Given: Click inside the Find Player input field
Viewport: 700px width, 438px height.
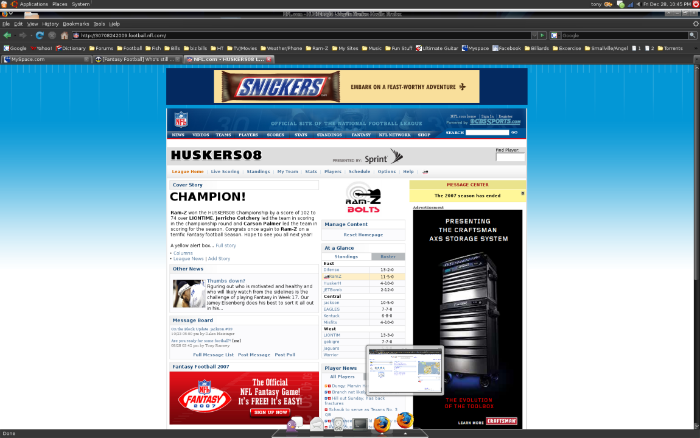Looking at the screenshot, I should (510, 157).
